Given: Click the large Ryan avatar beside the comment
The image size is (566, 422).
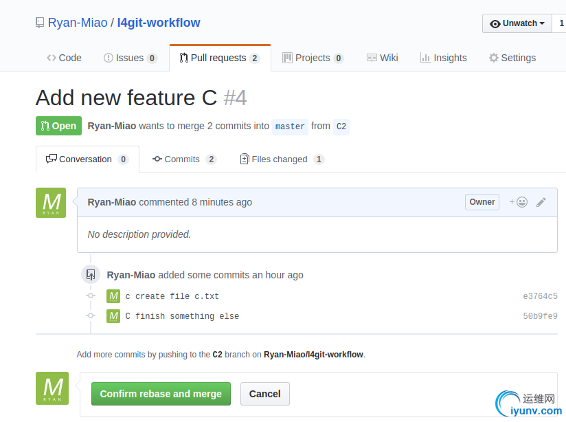Looking at the screenshot, I should [51, 203].
